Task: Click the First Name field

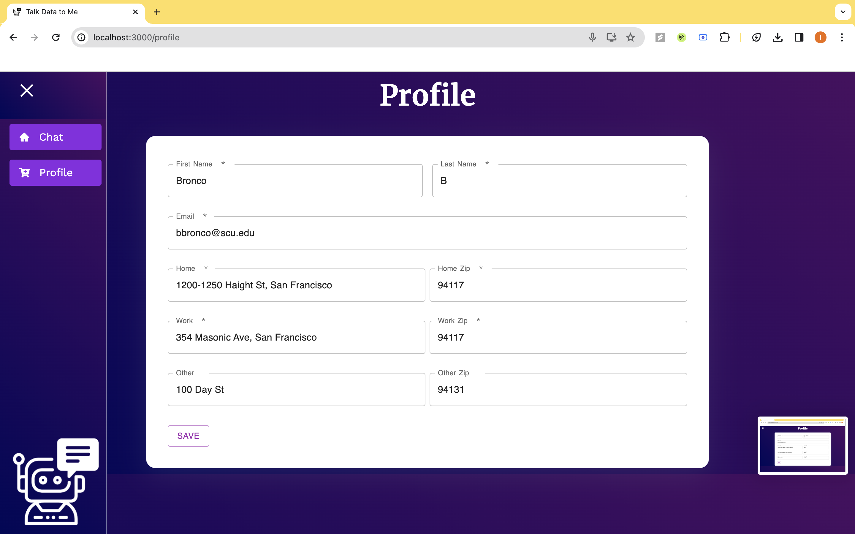Action: (x=295, y=181)
